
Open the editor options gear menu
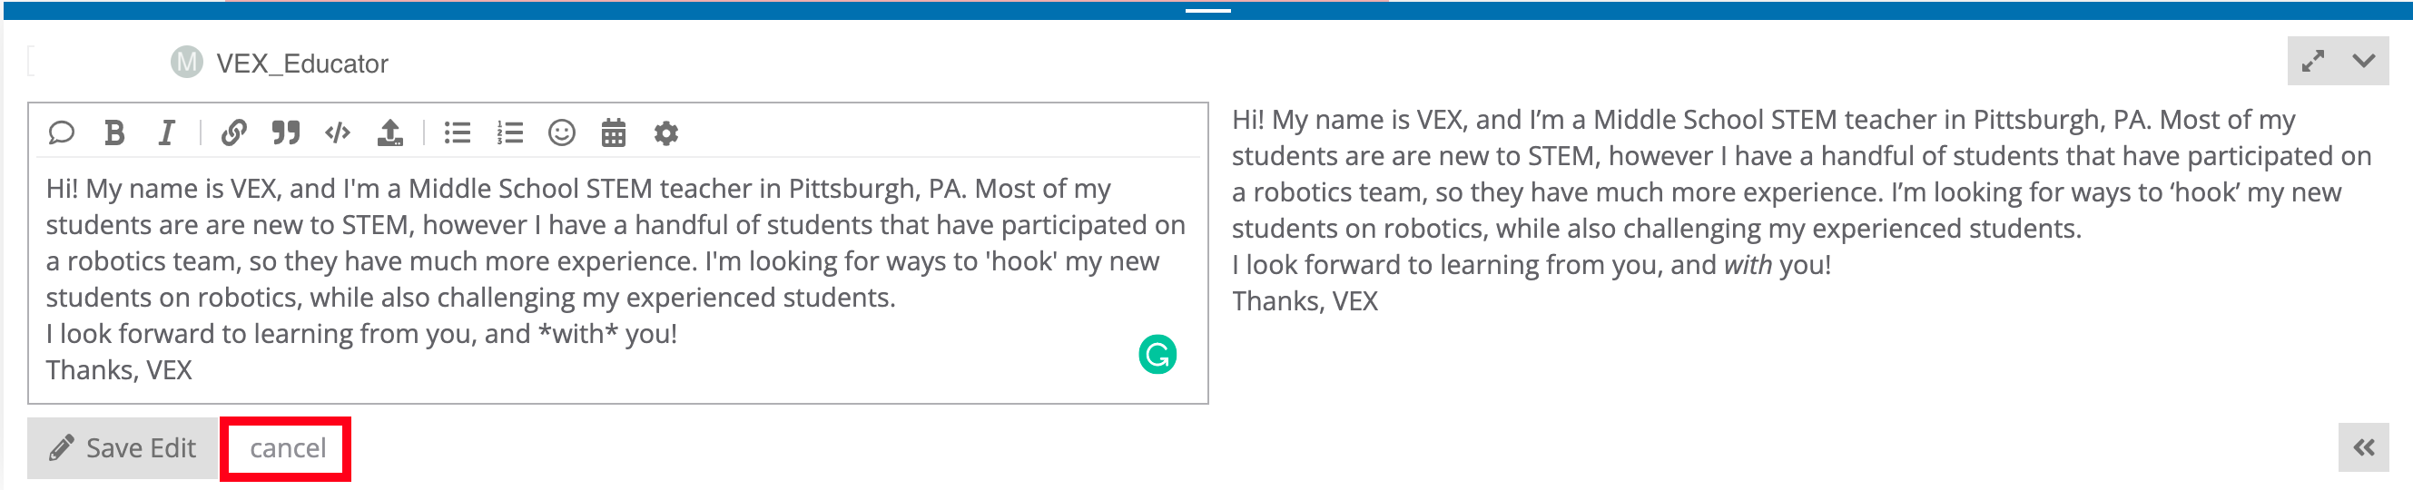pyautogui.click(x=666, y=133)
